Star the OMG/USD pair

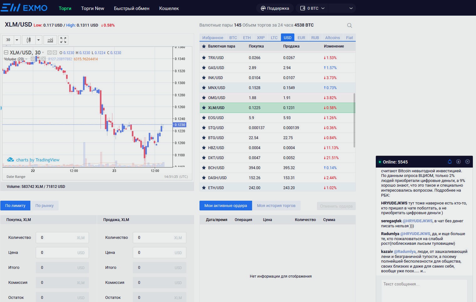coord(204,98)
